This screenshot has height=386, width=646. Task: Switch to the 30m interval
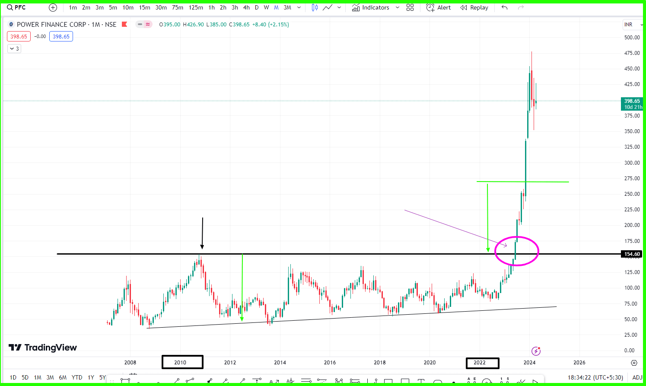point(161,7)
